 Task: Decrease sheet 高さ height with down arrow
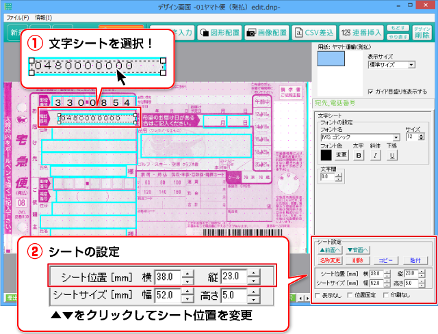[422, 286]
